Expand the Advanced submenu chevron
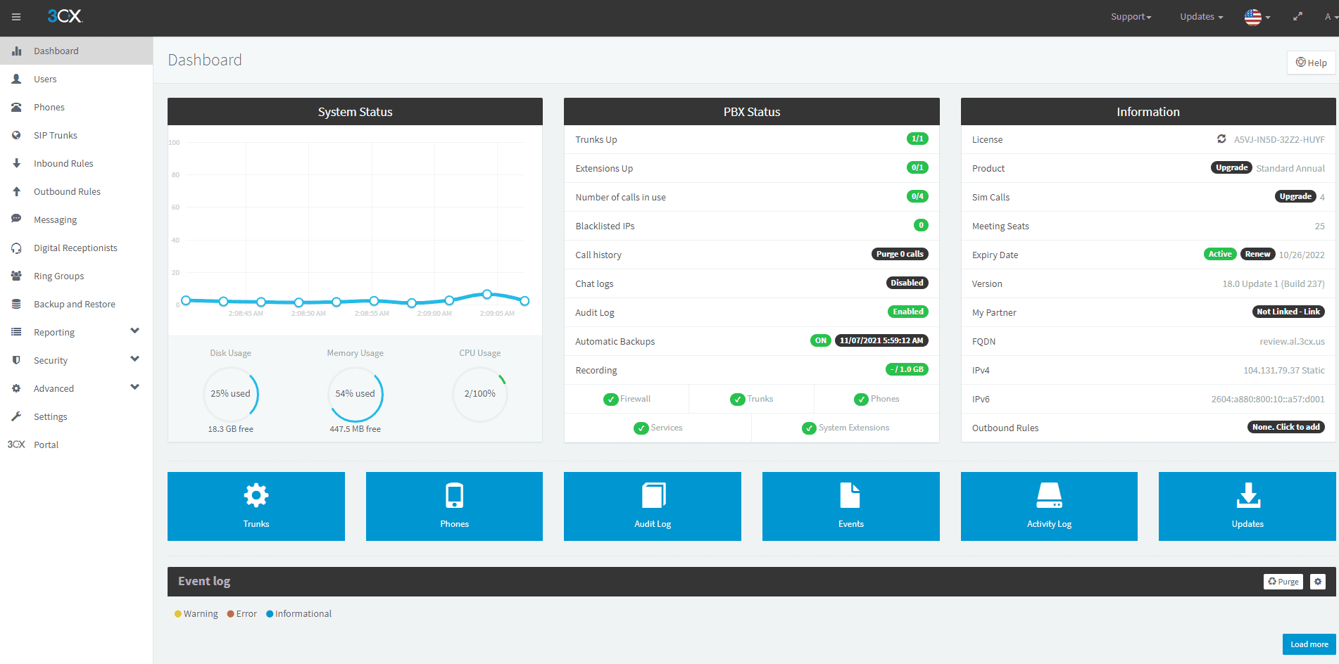 [134, 387]
